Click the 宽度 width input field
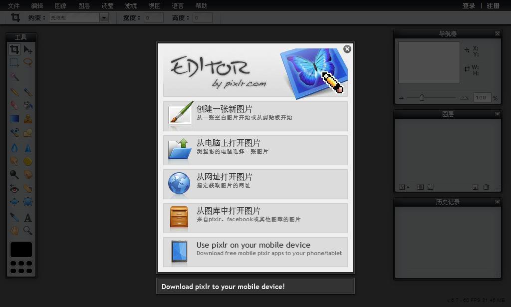The image size is (511, 307). tap(154, 17)
